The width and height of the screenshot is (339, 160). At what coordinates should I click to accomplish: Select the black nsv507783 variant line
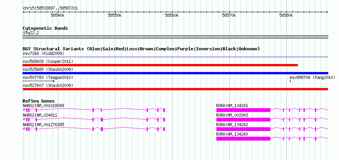point(38,81)
